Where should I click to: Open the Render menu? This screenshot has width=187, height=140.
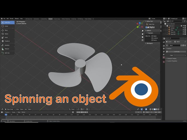pos(12,19)
